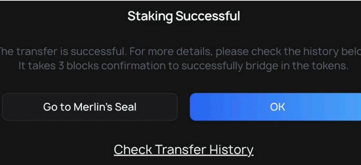Dismiss the staking dialog by clicking OK

pyautogui.click(x=276, y=107)
